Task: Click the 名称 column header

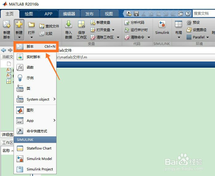Action: coord(7,150)
